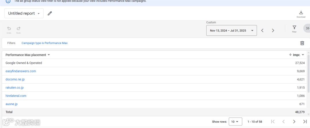Click the 9,669 impressions value
Screen dimensions: 310x128
301,71
